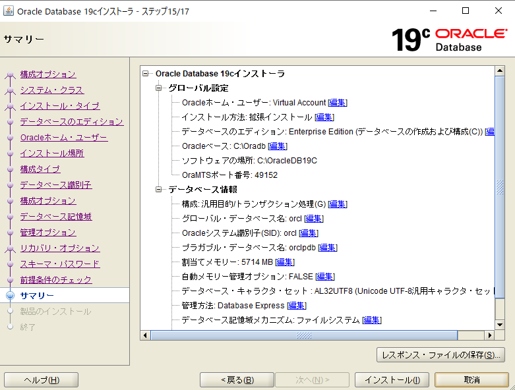Edit the Oracleベース C:\Oradb path
The width and height of the screenshot is (515, 390).
point(278,146)
